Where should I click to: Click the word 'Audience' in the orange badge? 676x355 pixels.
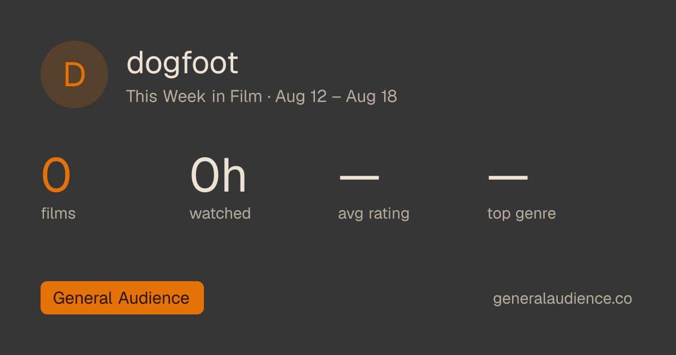click(x=154, y=298)
